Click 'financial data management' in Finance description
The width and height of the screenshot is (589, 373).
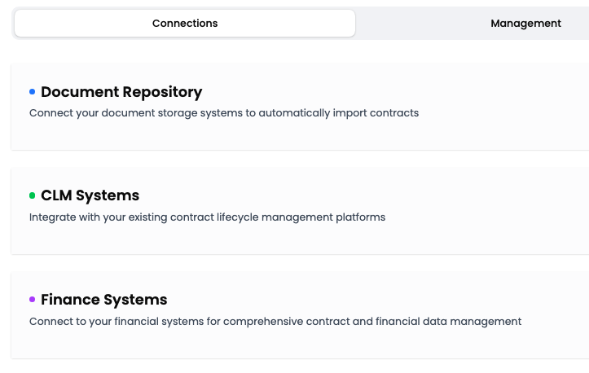(448, 322)
